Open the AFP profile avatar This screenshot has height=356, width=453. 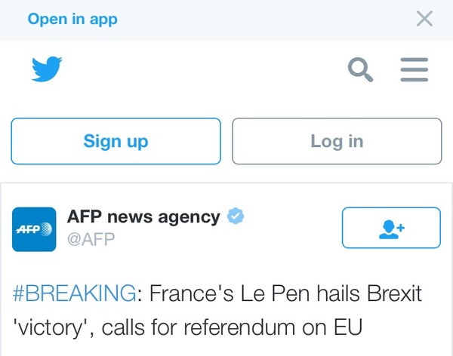coord(34,229)
